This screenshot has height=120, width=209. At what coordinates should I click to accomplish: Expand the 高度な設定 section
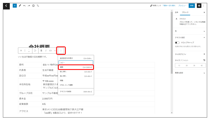point(204,73)
